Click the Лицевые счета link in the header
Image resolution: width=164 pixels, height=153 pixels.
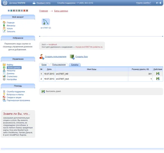pos(43,3)
